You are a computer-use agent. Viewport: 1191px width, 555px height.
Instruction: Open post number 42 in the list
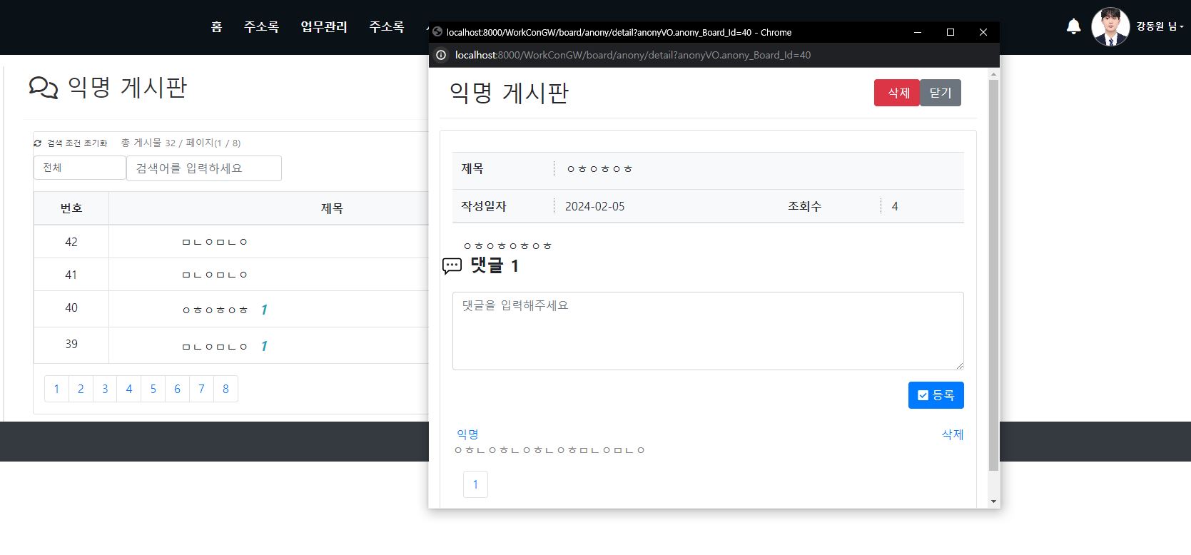tap(214, 242)
